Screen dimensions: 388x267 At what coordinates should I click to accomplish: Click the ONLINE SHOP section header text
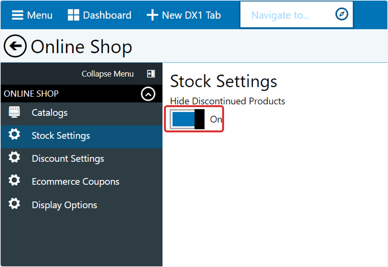tap(31, 94)
